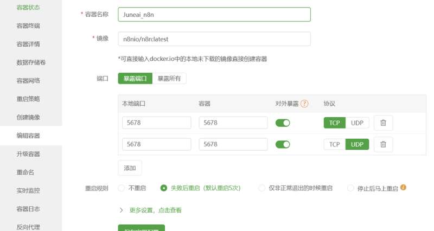Choose 仅非正常退出的时候重启 restart rule
434x231 pixels.
pos(295,188)
